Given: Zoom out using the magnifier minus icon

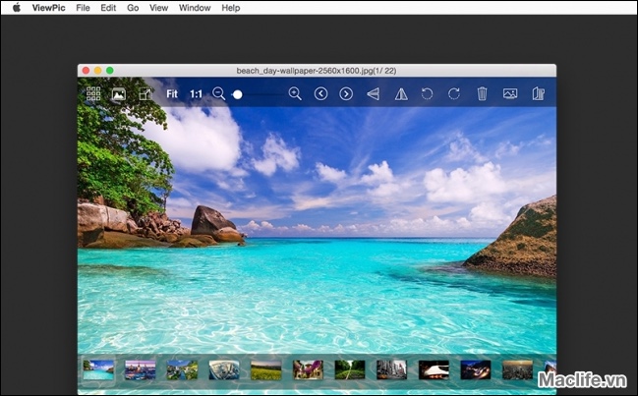Looking at the screenshot, I should click(x=218, y=94).
